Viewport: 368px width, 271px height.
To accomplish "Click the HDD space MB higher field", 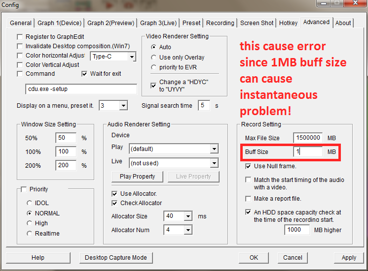I will (297, 230).
